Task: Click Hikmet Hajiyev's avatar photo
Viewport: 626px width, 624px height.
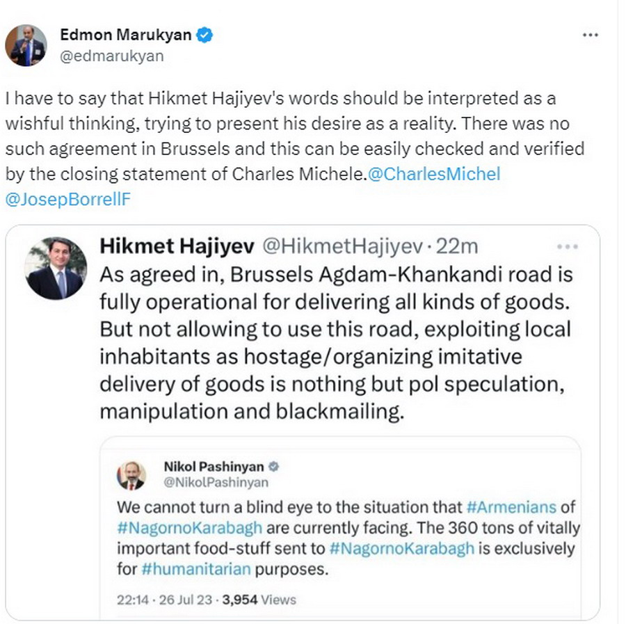Action: 56,269
